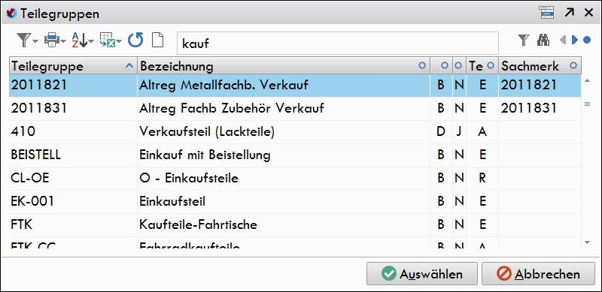Expand the dropdown arrow next to sort icon
The image size is (602, 292).
[x=91, y=41]
